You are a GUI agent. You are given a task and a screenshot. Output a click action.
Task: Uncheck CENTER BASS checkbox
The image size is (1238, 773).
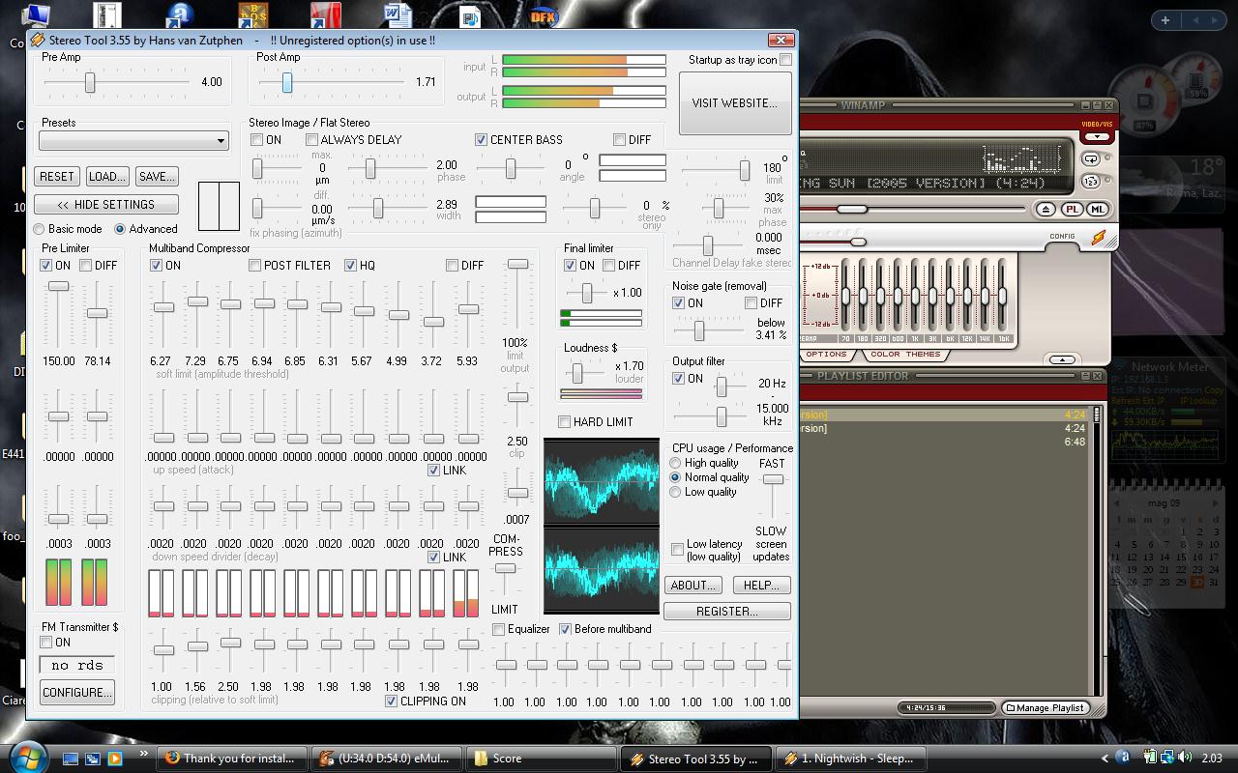point(481,140)
